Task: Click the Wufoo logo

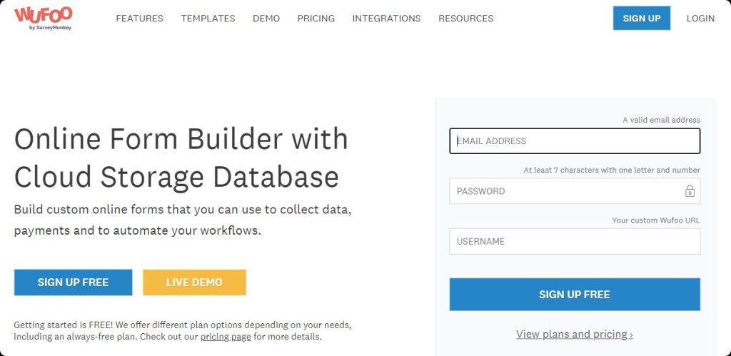Action: tap(43, 18)
